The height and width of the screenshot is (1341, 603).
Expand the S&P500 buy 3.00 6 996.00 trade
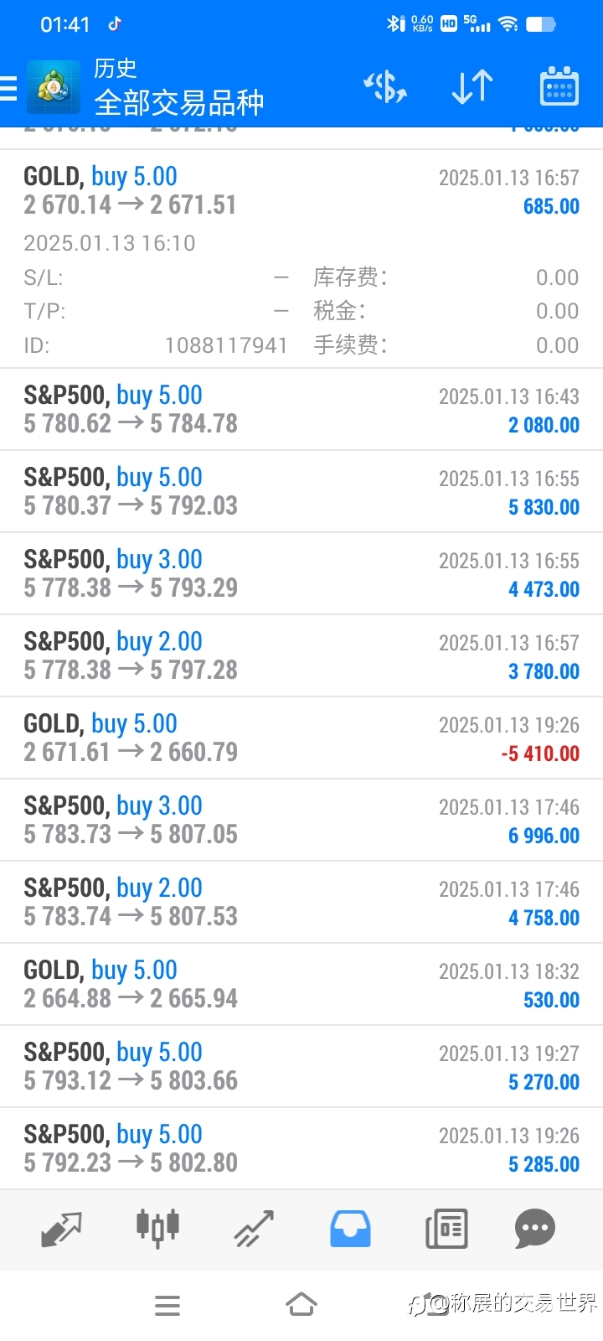click(x=301, y=821)
